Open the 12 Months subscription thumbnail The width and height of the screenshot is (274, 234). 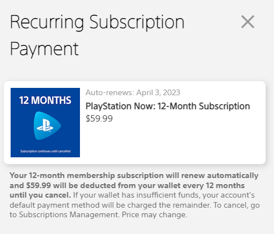45,123
